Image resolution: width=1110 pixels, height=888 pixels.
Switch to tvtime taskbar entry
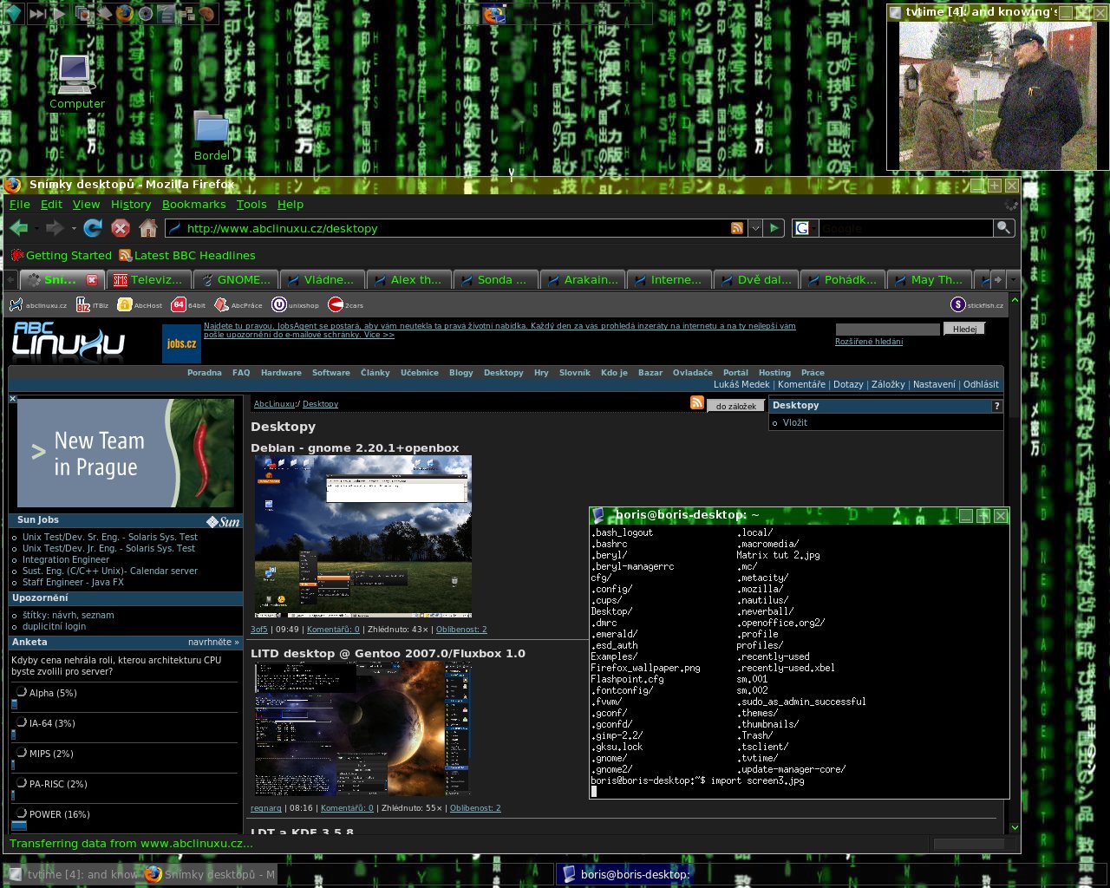(x=71, y=874)
